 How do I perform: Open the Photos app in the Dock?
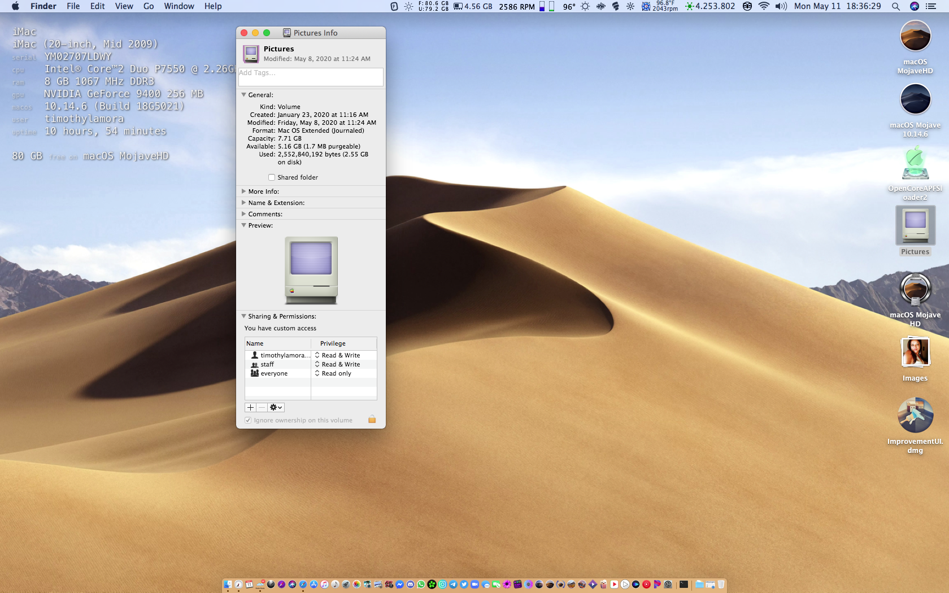tap(356, 584)
